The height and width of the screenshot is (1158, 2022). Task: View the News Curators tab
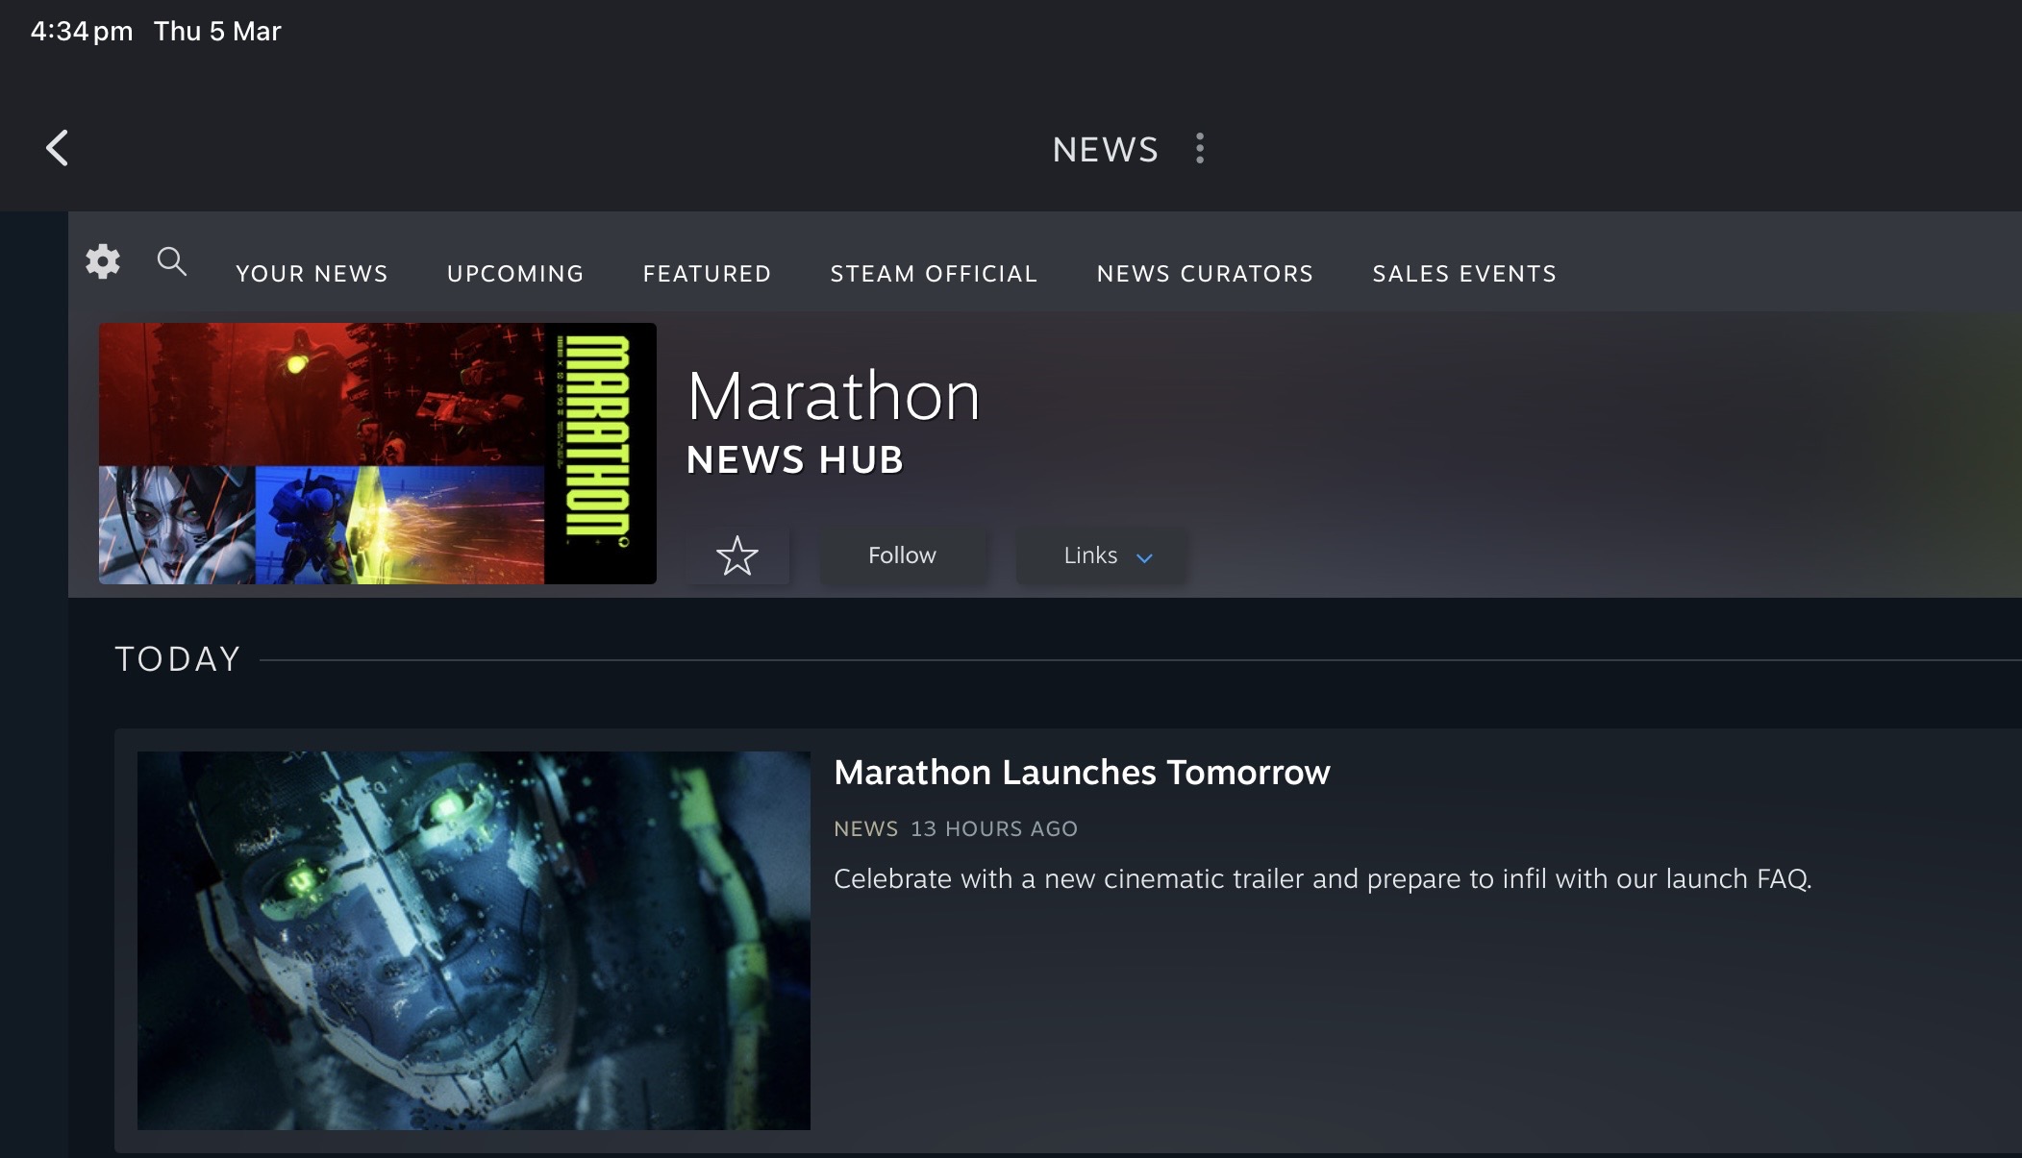[1205, 274]
